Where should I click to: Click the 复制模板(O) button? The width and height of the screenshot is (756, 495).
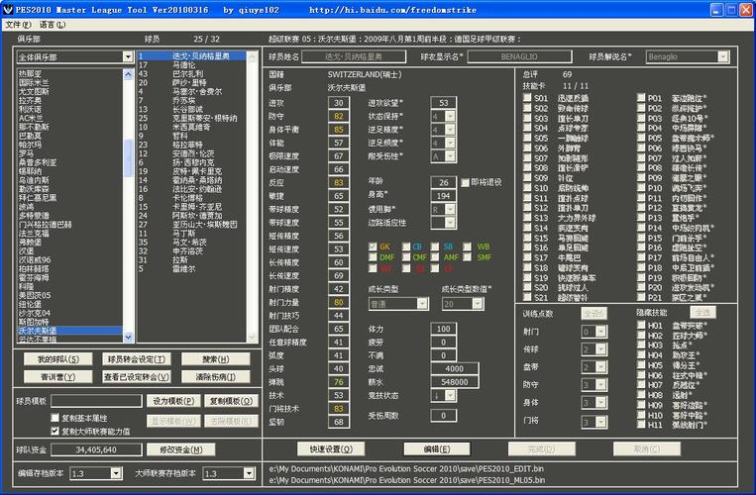232,401
